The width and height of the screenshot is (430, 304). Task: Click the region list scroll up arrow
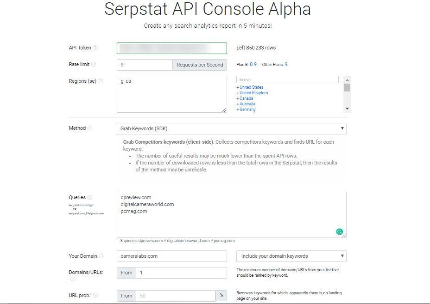pos(347,80)
